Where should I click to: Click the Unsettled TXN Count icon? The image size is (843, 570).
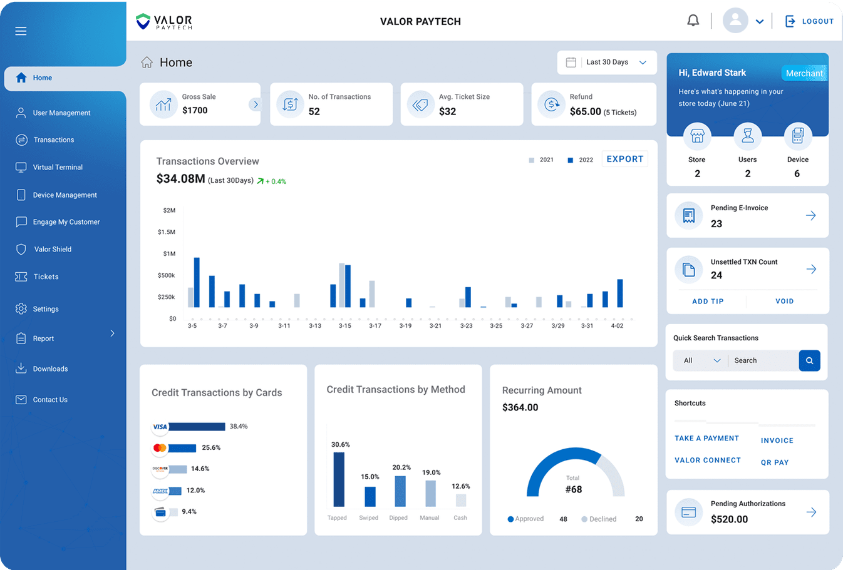[x=688, y=269]
